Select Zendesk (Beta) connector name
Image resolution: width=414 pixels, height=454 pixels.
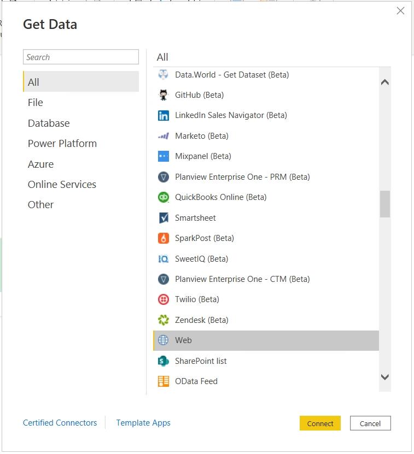(201, 320)
